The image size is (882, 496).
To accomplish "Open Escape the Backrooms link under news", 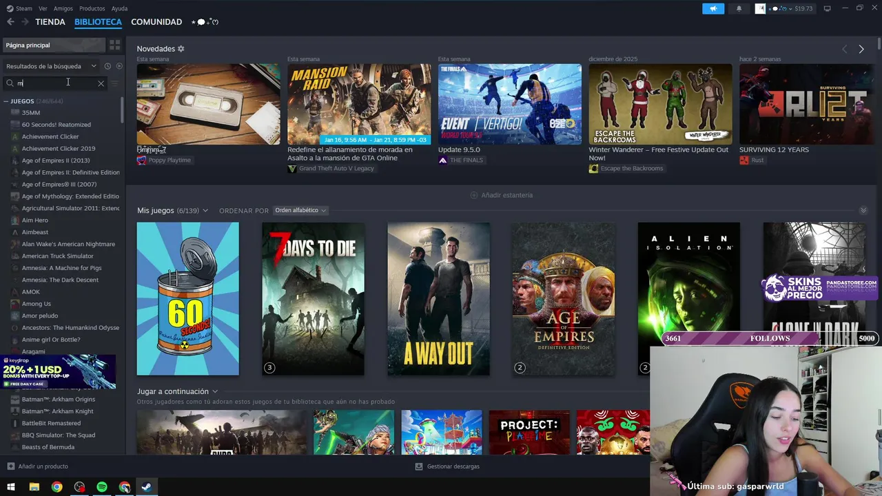I will pos(632,169).
